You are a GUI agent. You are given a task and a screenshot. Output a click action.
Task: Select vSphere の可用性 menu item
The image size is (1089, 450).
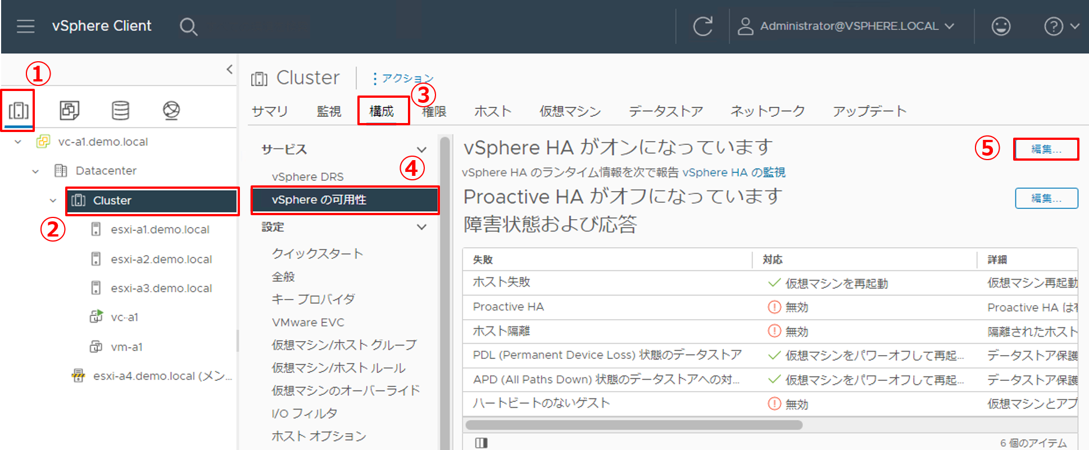(344, 200)
